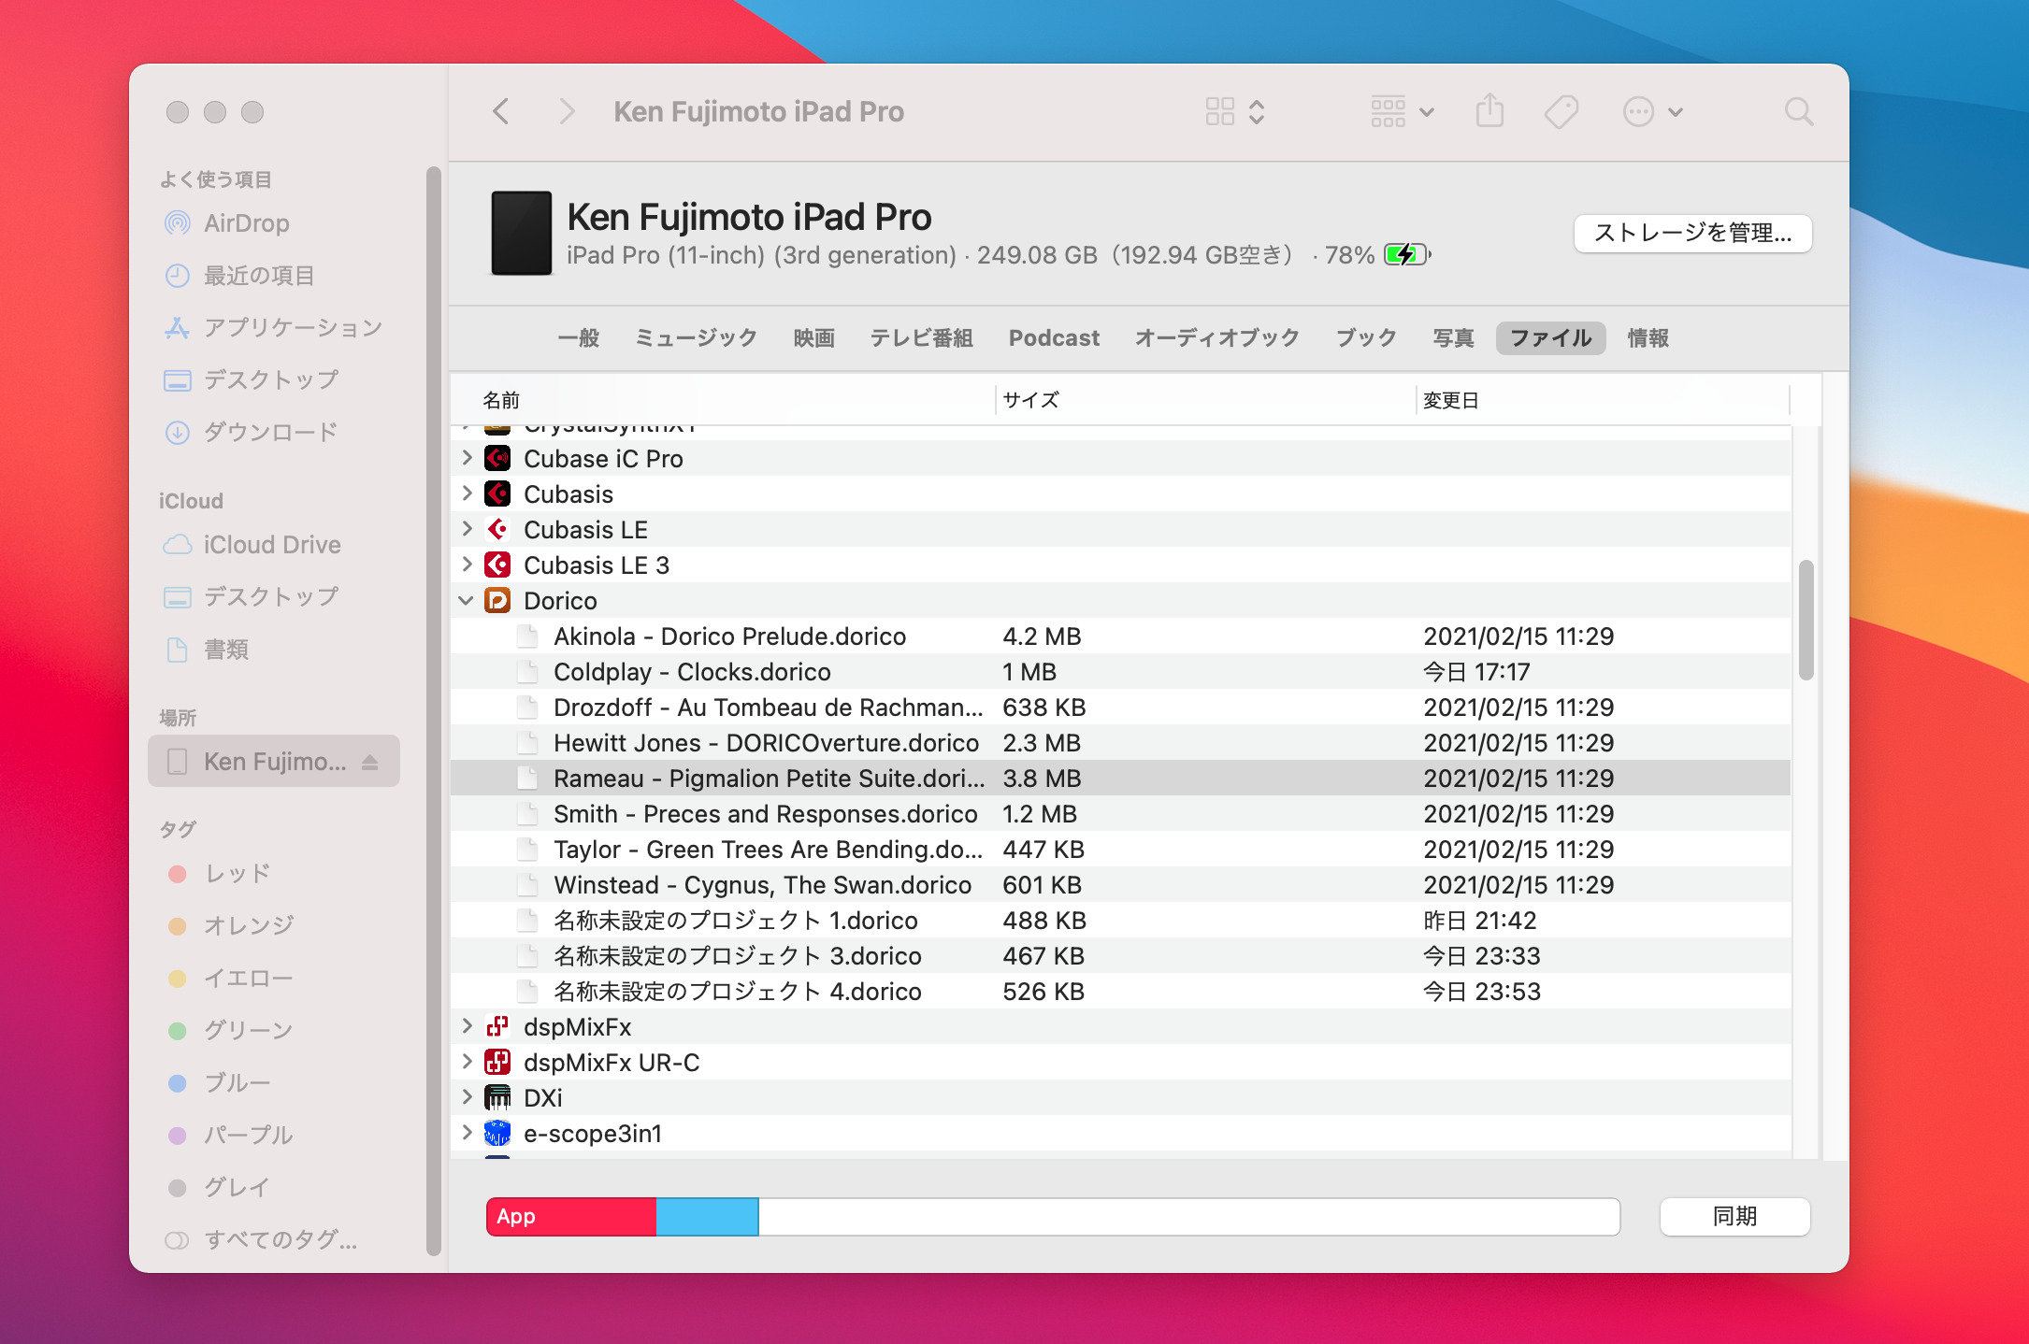Expand the dspMixFx row
This screenshot has height=1344, width=2029.
coord(467,1026)
